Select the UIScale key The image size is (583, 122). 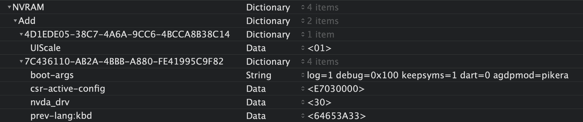tap(45, 48)
